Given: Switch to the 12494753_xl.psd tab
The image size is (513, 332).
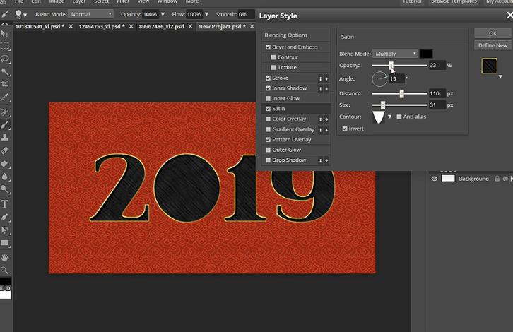Looking at the screenshot, I should coord(102,27).
